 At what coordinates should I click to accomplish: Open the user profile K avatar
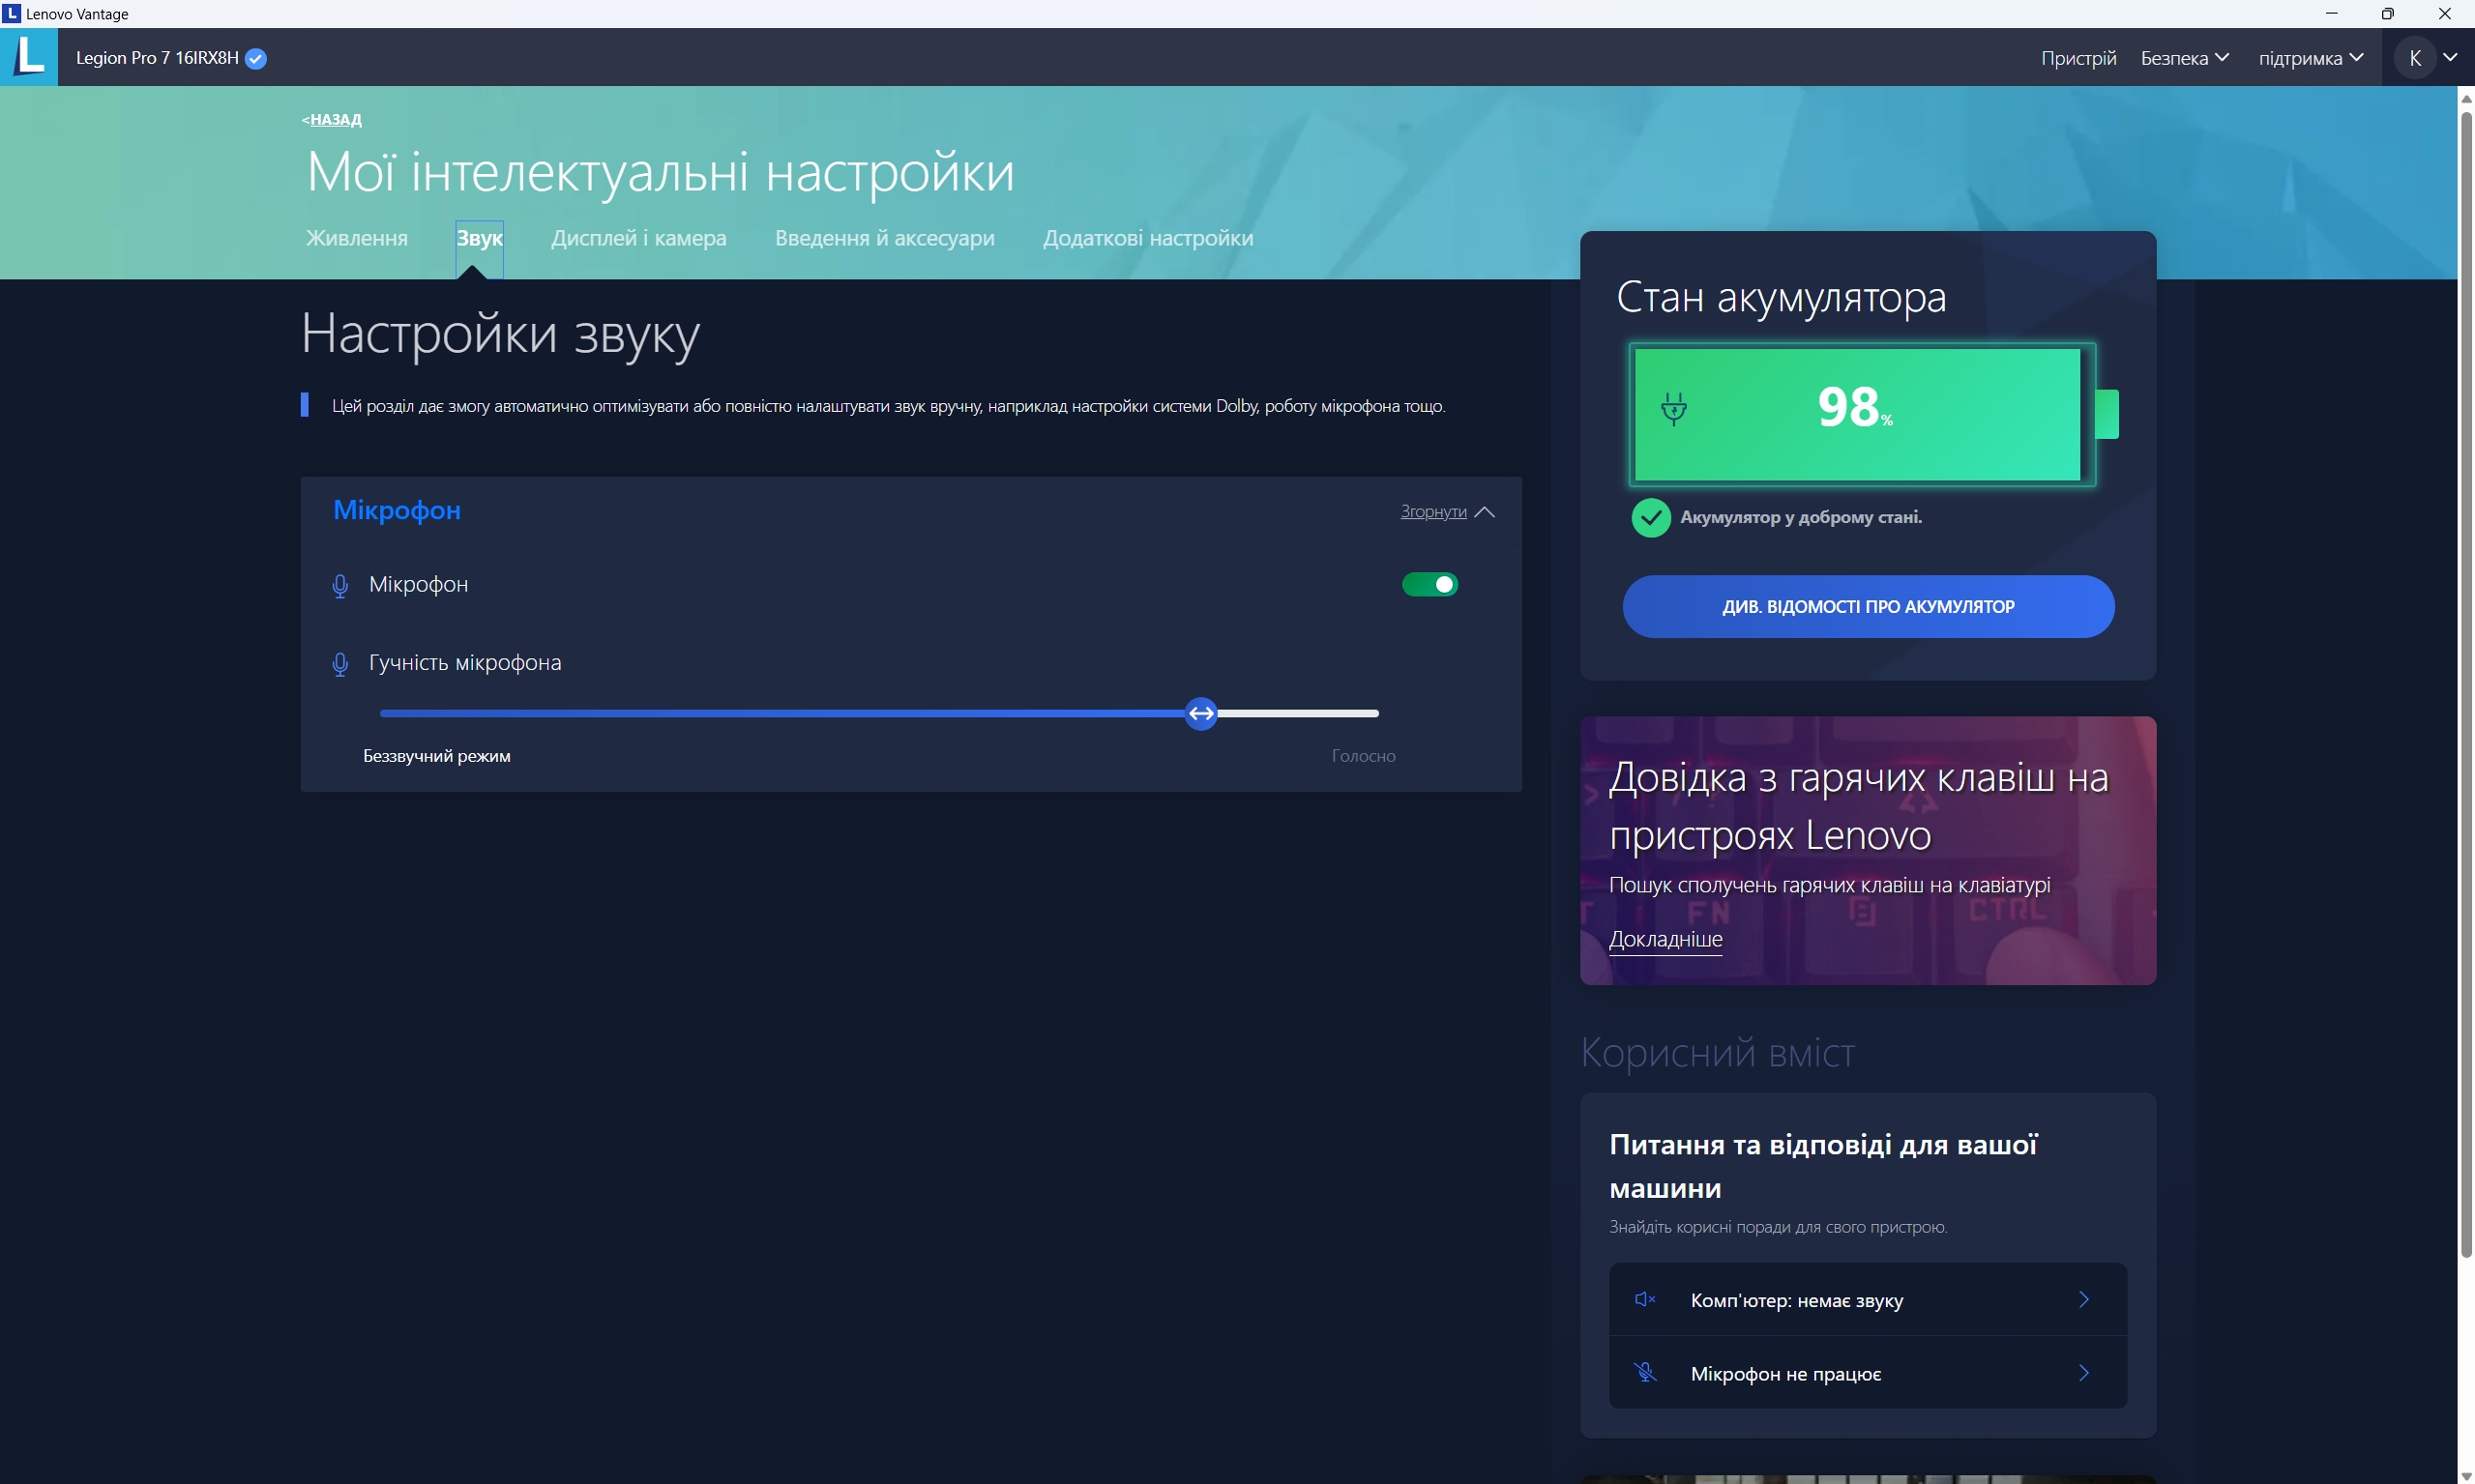point(2414,58)
